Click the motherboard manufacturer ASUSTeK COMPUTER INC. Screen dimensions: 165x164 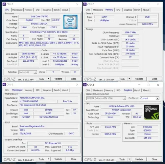click(x=49, y=98)
